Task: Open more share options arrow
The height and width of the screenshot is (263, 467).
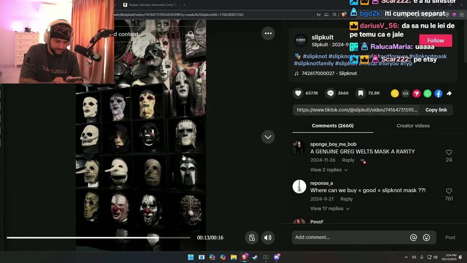Action: click(x=449, y=94)
